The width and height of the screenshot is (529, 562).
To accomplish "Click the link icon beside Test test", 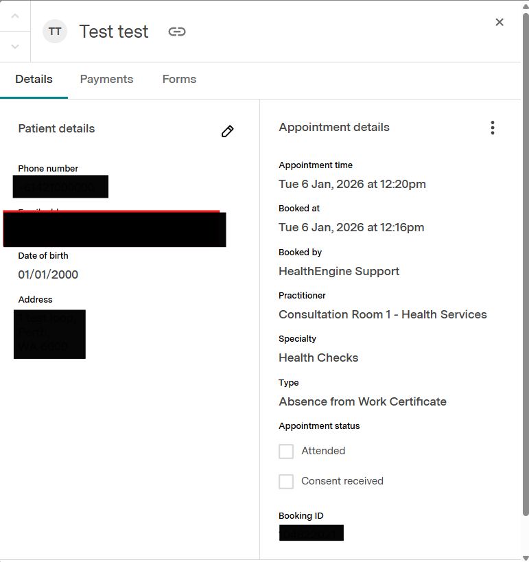I will [x=177, y=32].
